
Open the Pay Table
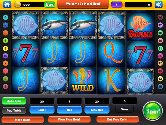pos(14,111)
